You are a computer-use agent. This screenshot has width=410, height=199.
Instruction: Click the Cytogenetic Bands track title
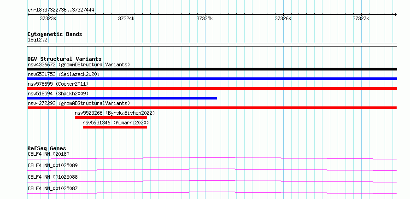click(55, 34)
